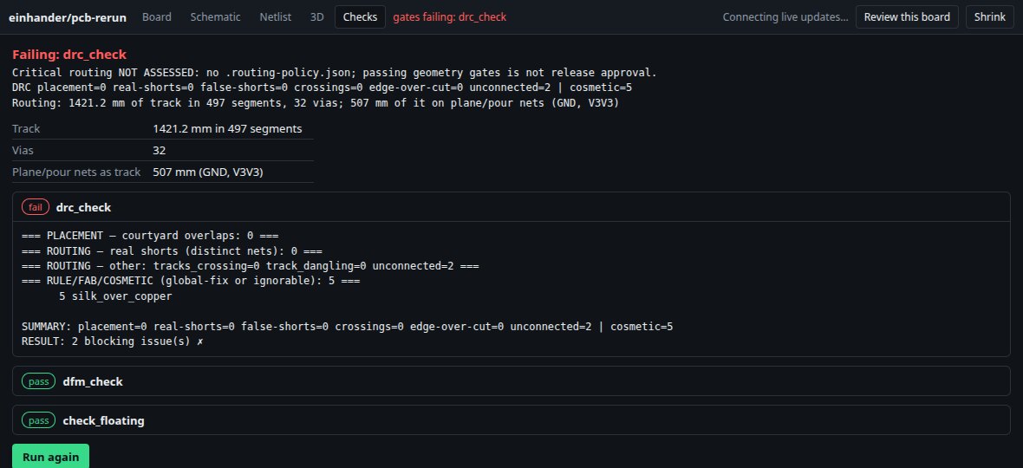Image resolution: width=1023 pixels, height=468 pixels.
Task: Open the Board tab
Action: click(x=157, y=17)
